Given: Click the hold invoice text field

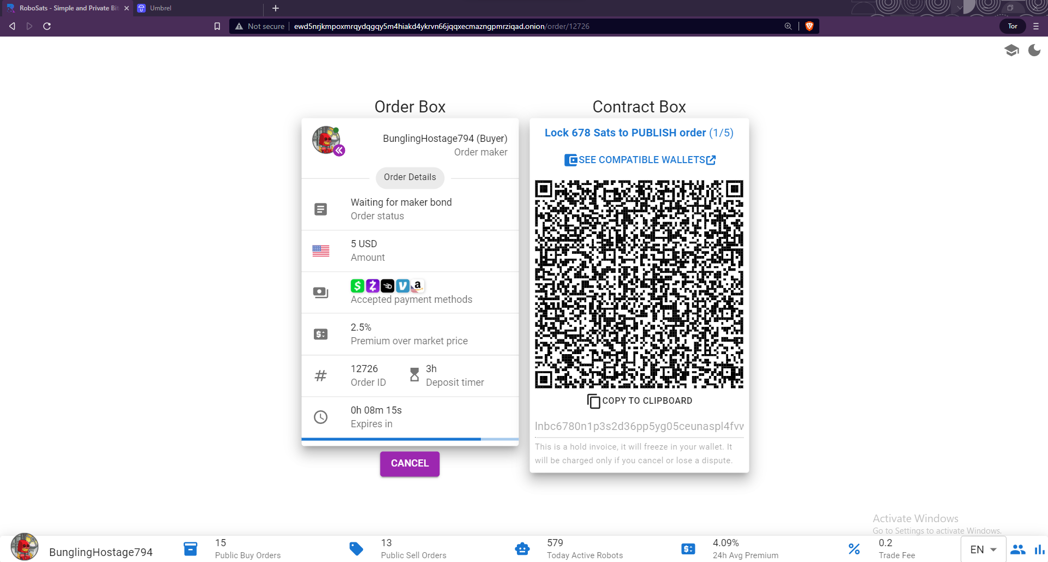Looking at the screenshot, I should (639, 426).
